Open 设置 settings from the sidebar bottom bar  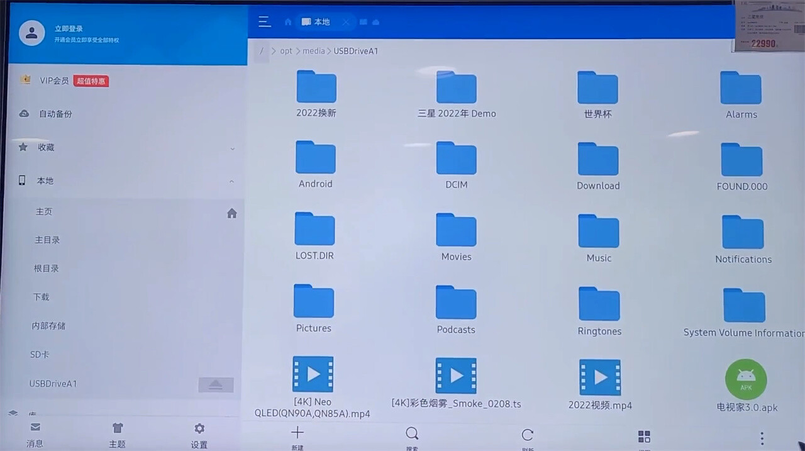tap(199, 434)
